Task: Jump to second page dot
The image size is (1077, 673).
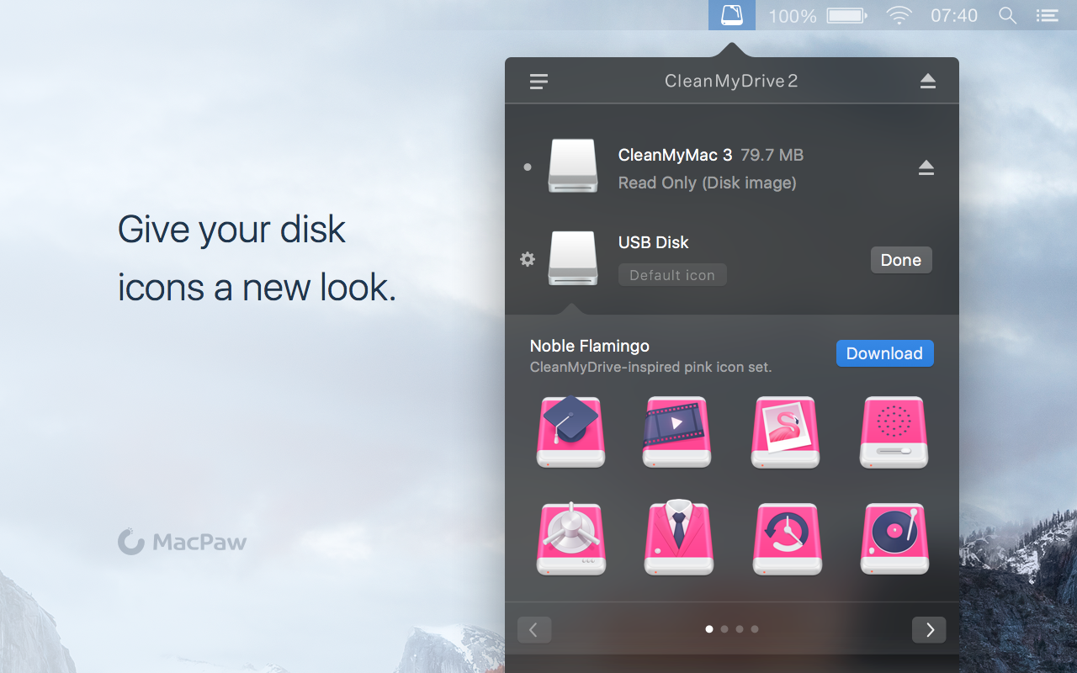Action: pyautogui.click(x=724, y=629)
